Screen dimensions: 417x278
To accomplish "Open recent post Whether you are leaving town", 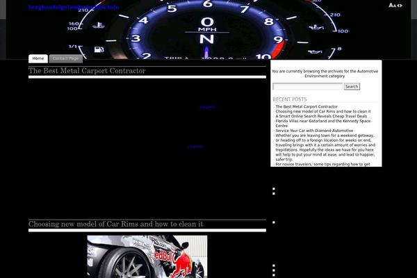I will coord(325,147).
